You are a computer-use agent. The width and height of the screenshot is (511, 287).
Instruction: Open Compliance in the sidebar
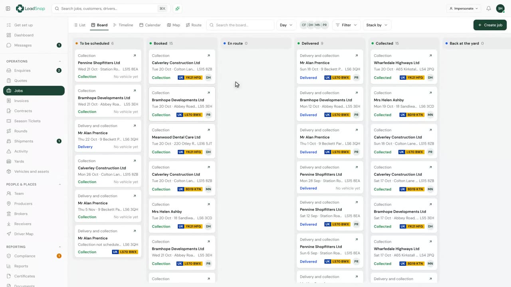pos(34,256)
